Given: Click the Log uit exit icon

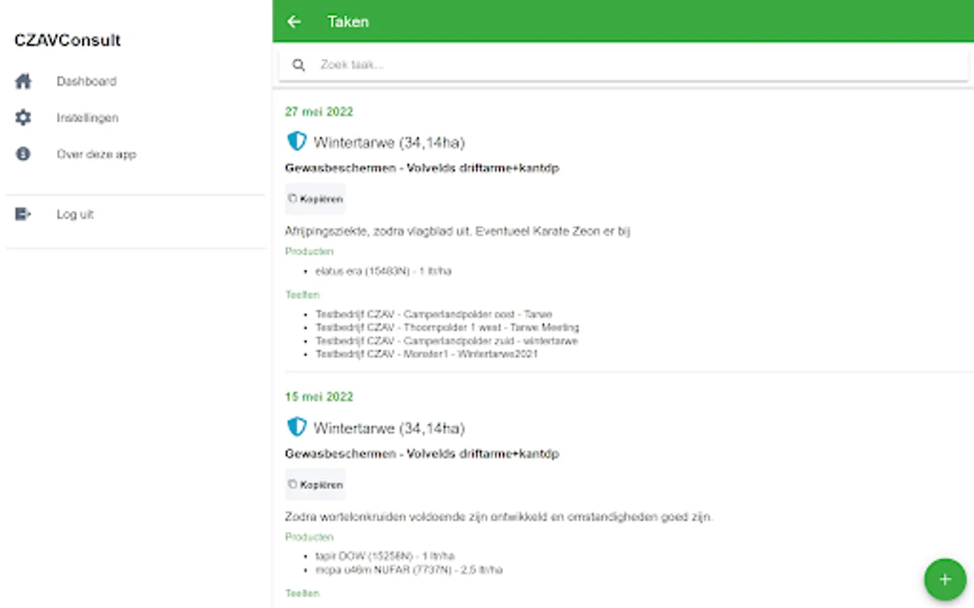Looking at the screenshot, I should click(23, 214).
